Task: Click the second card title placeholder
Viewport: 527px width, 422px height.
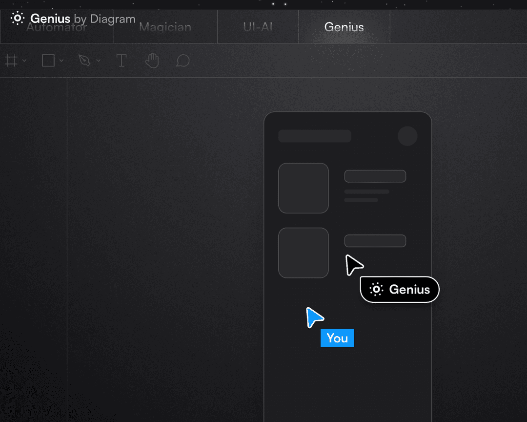Action: pyautogui.click(x=375, y=241)
